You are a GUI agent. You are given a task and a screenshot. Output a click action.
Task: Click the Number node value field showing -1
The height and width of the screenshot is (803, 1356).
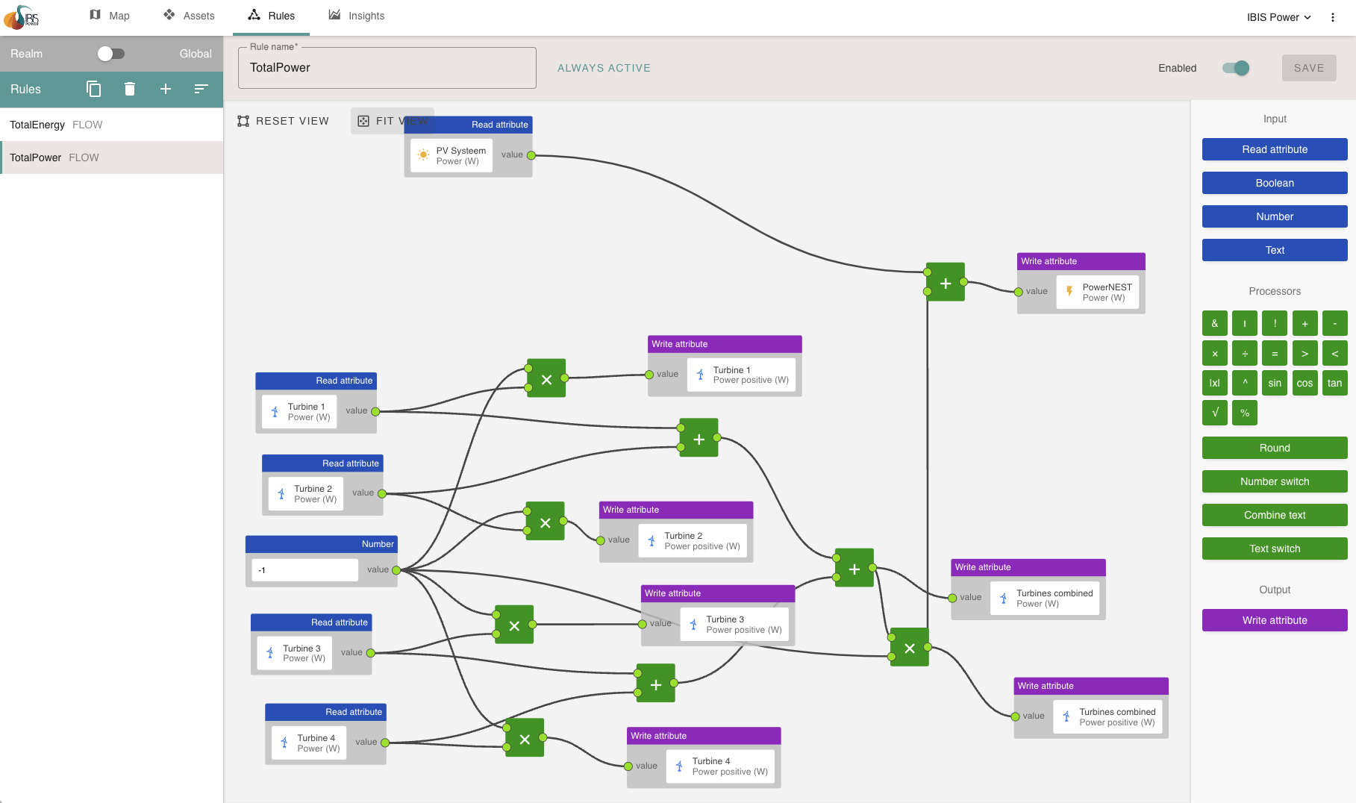tap(304, 570)
